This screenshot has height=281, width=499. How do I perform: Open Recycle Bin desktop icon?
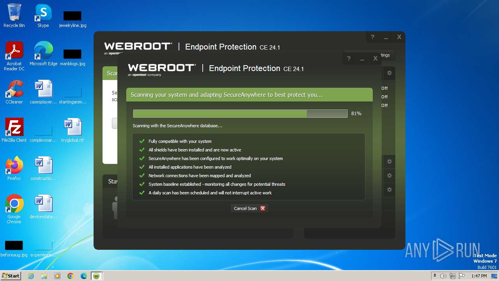[x=14, y=16]
